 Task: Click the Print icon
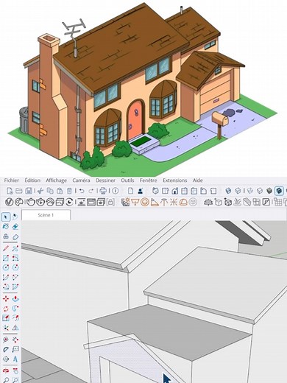coord(103,191)
